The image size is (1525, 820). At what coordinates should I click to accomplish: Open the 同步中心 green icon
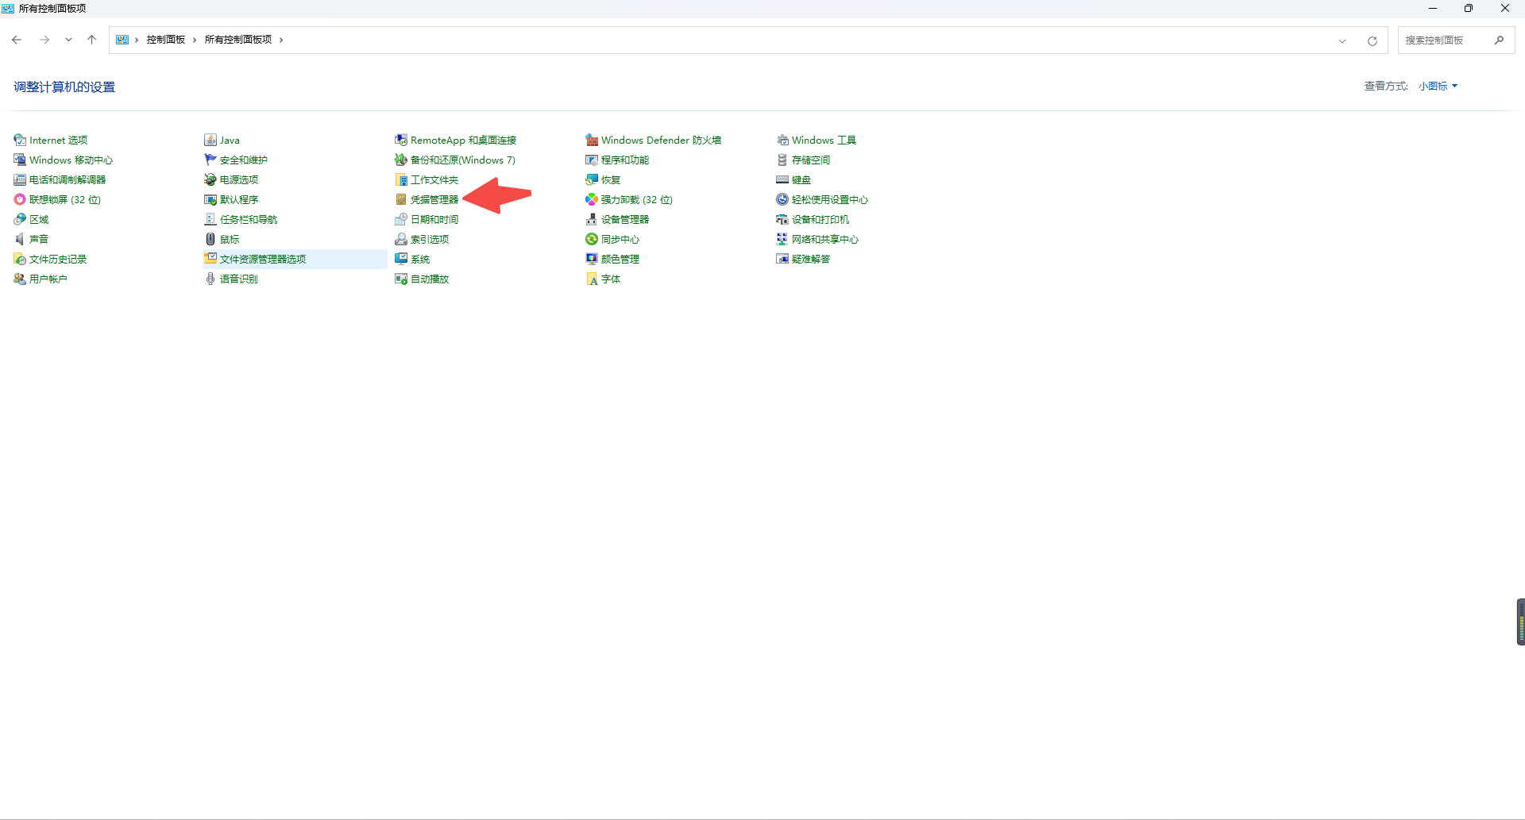(592, 239)
